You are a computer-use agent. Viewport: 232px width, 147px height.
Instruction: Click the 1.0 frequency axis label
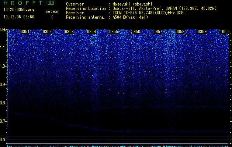(x=3, y=67)
